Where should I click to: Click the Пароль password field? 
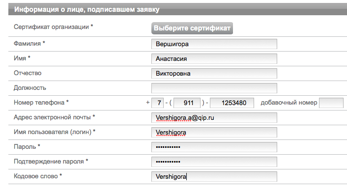coord(214,147)
